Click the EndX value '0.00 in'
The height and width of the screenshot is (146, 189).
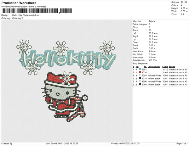(x=152, y=45)
